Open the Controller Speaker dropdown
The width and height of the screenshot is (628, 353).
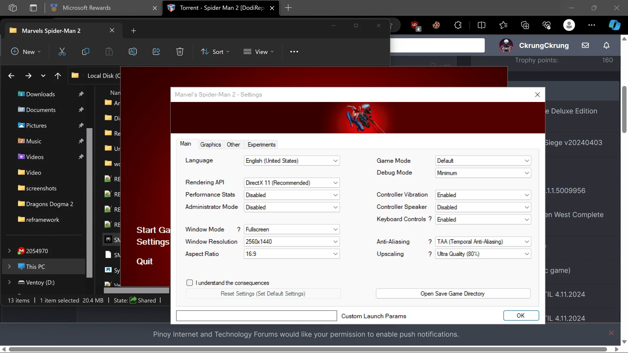483,207
